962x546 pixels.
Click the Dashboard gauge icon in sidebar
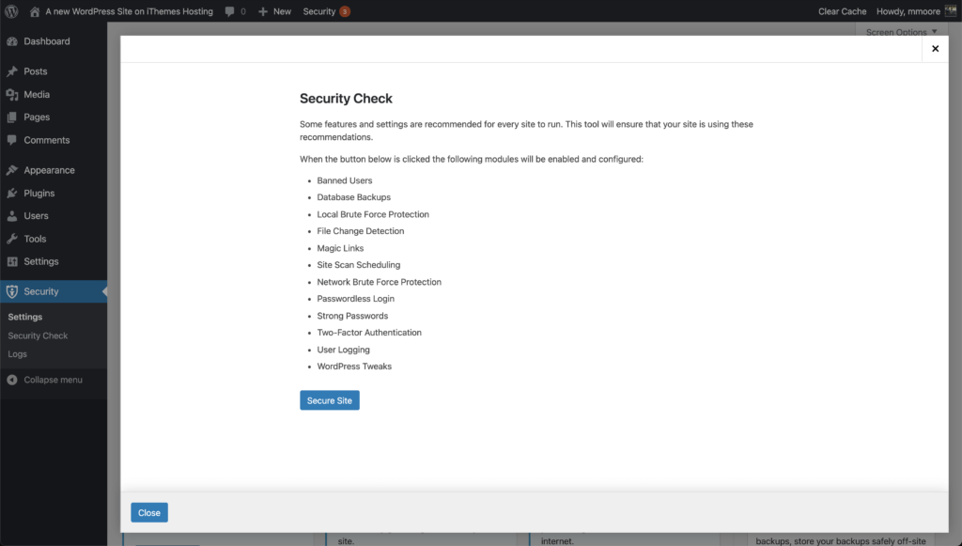[11, 41]
